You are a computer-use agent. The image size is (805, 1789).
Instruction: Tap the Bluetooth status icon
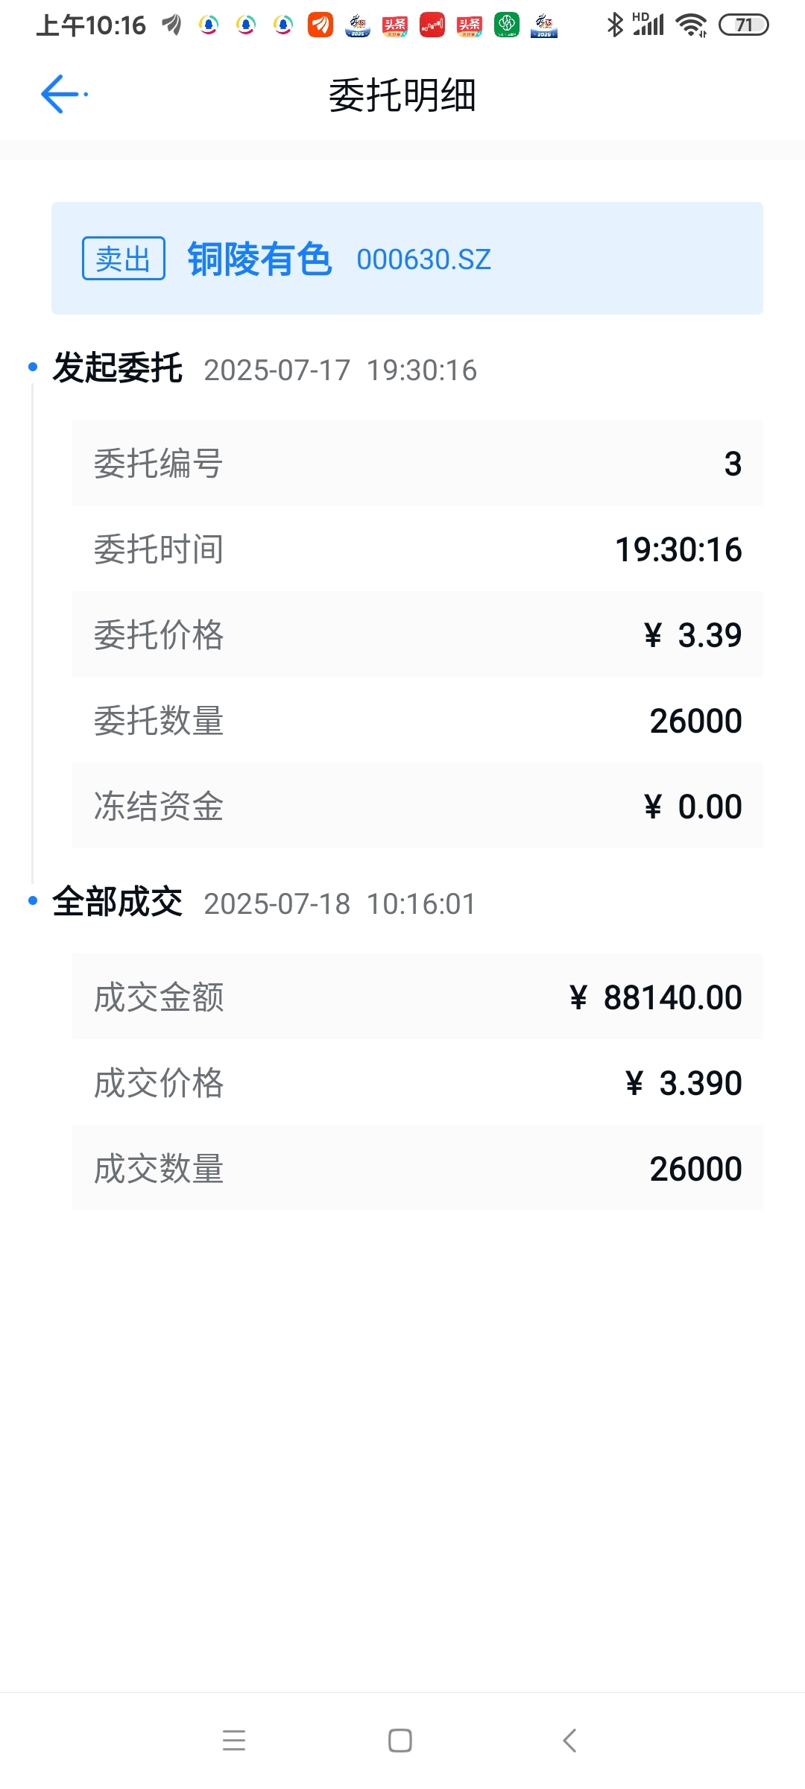614,25
